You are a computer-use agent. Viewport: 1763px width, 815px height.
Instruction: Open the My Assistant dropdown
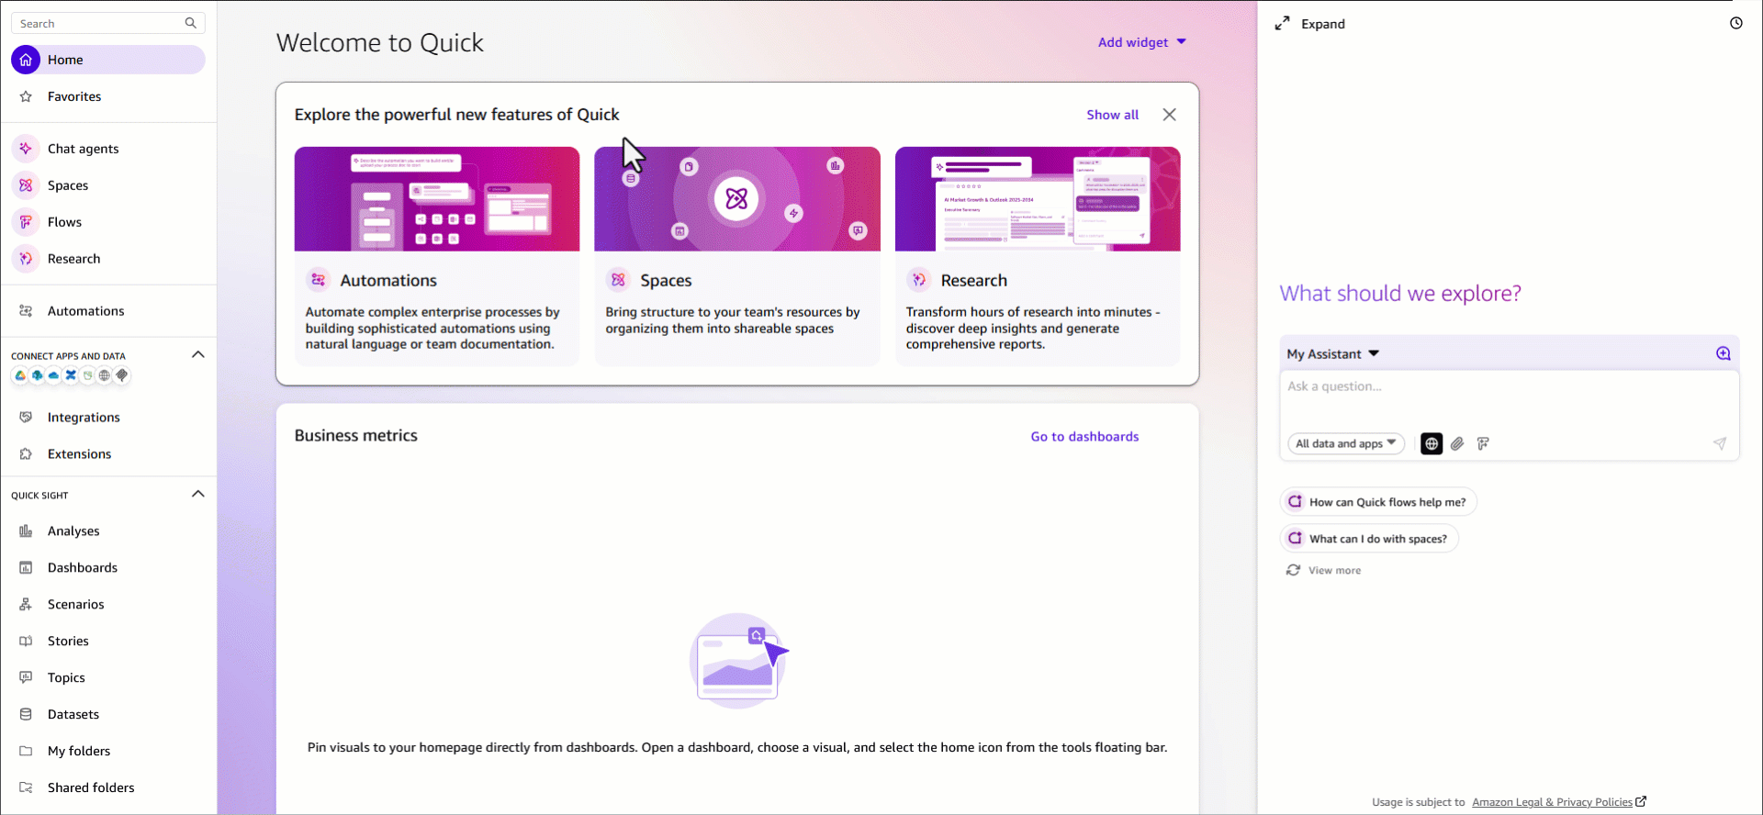(1332, 354)
